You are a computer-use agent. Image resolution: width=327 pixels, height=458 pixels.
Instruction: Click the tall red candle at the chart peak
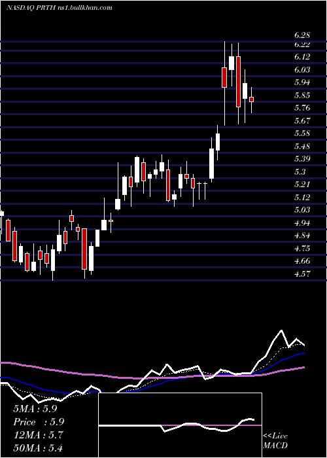(x=238, y=82)
